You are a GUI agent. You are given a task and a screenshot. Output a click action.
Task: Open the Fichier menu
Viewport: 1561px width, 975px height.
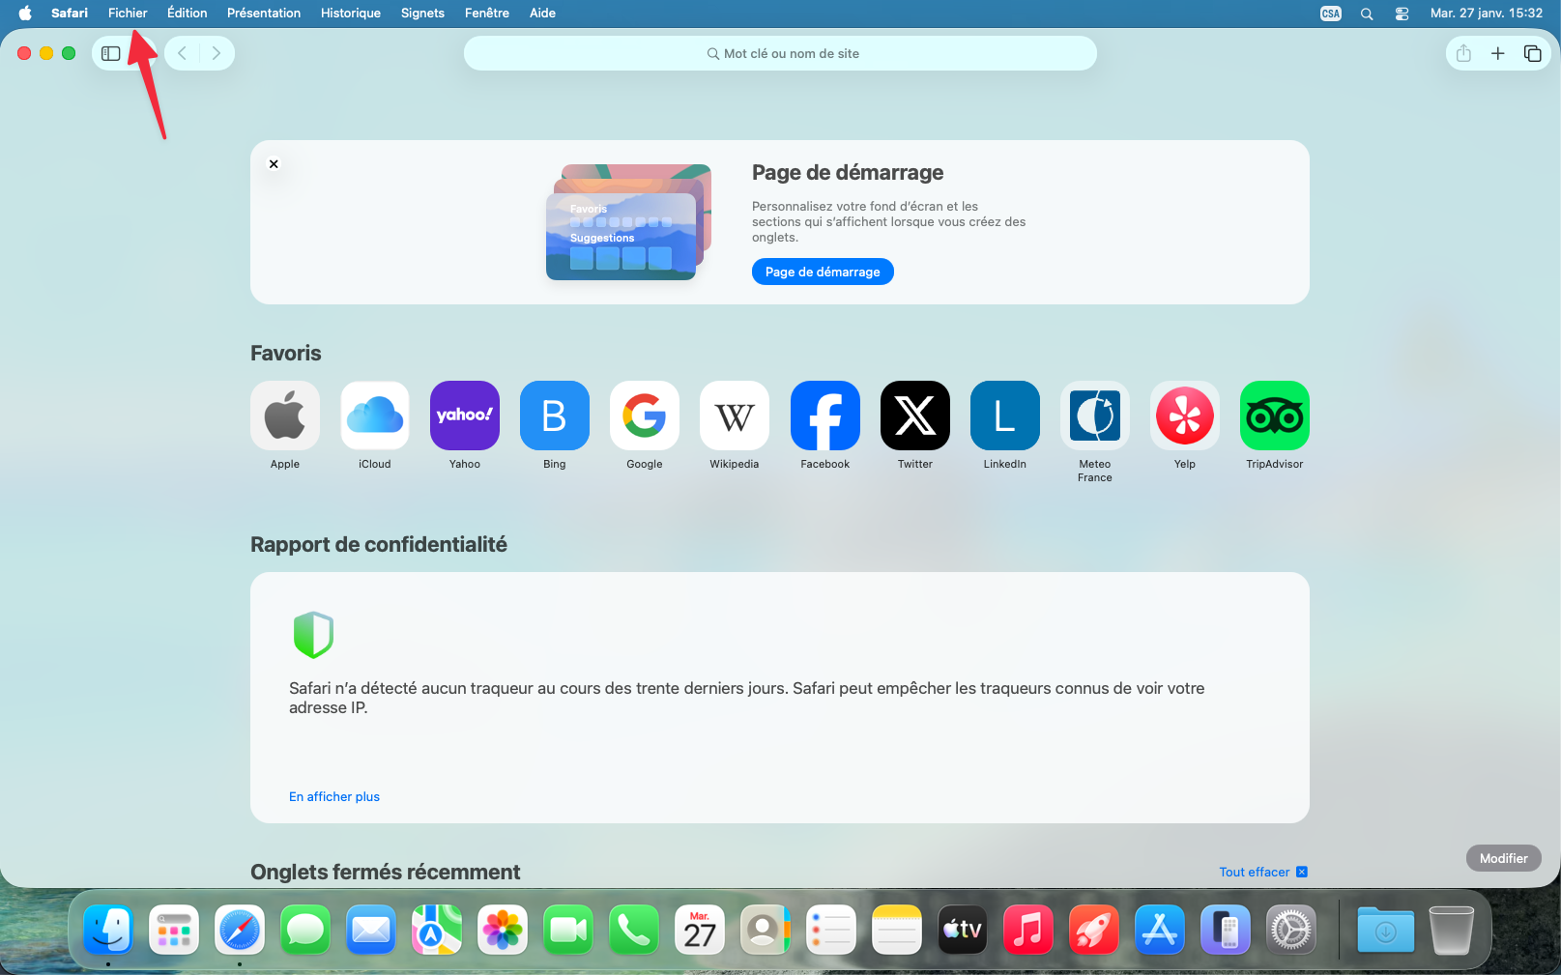[x=128, y=13]
